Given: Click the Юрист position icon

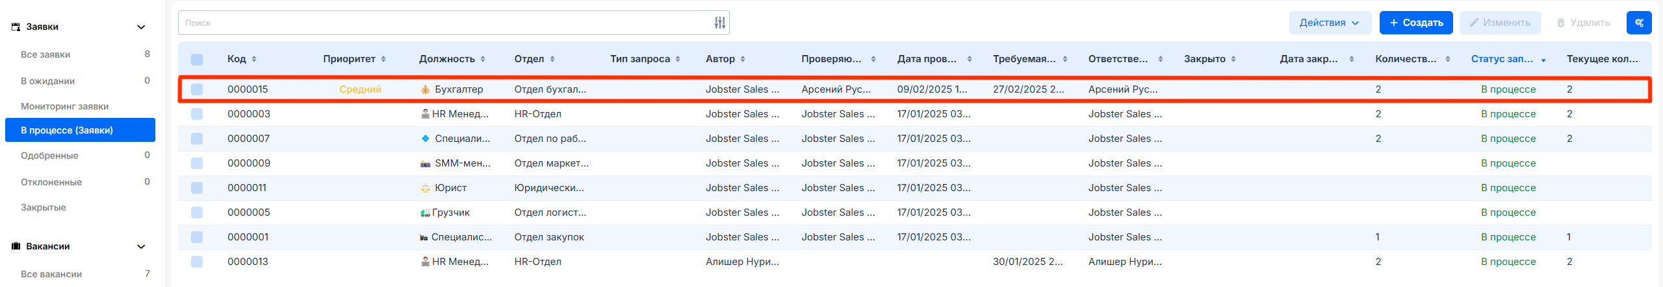Looking at the screenshot, I should coord(425,188).
